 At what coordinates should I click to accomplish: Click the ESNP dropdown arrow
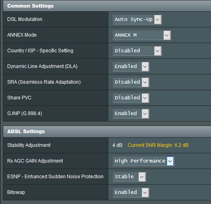pyautogui.click(x=142, y=177)
